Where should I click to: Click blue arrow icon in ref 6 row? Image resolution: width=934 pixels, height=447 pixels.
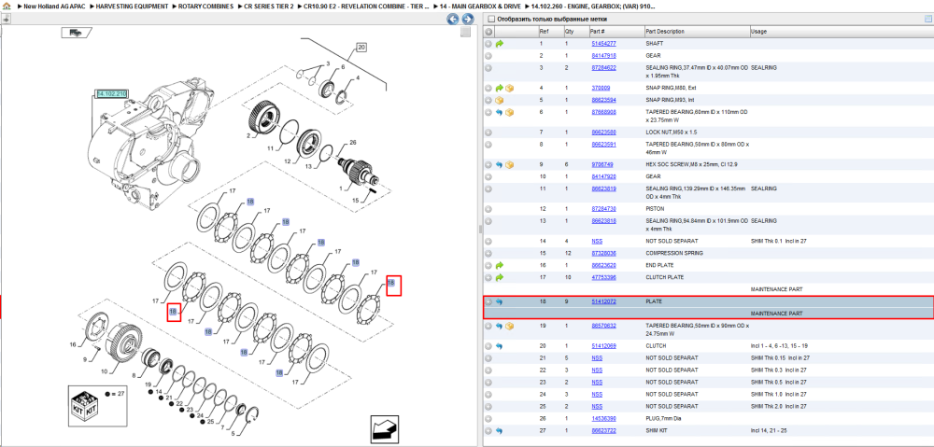[499, 112]
